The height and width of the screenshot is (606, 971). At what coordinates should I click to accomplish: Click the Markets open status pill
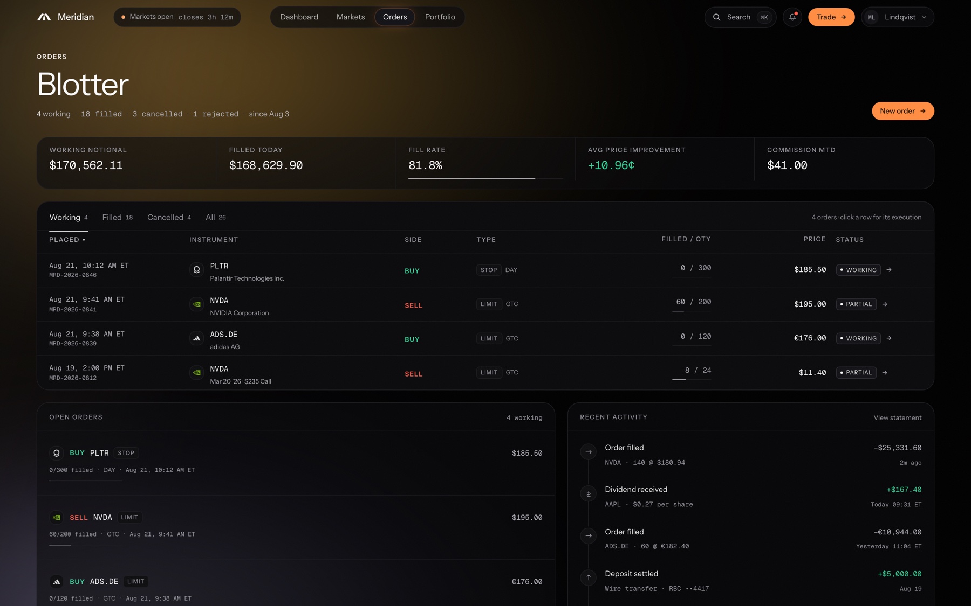point(177,17)
